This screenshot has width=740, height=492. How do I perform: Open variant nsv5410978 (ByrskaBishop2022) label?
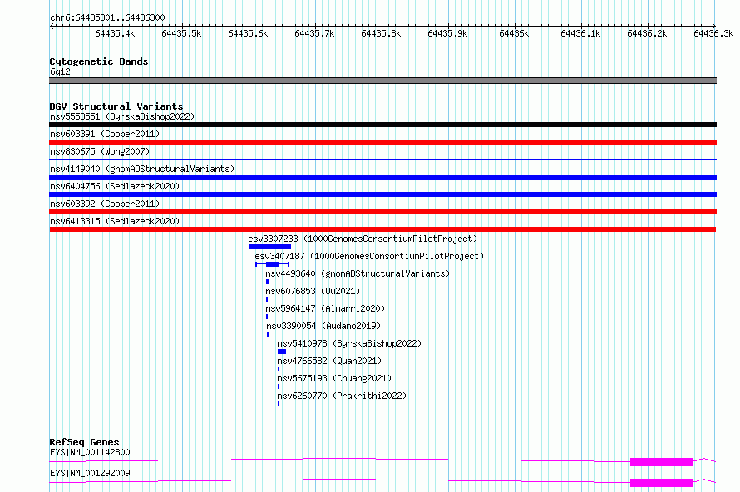[x=349, y=343]
